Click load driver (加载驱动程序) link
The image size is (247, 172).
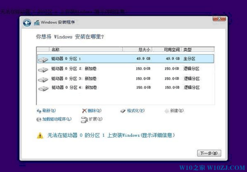pyautogui.click(x=54, y=119)
